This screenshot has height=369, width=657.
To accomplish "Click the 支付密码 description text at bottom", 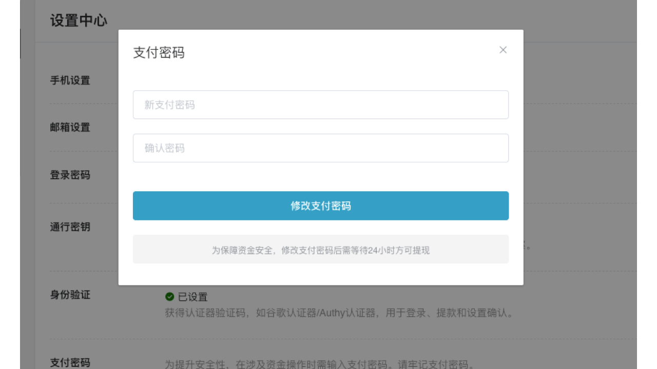I will pyautogui.click(x=319, y=364).
